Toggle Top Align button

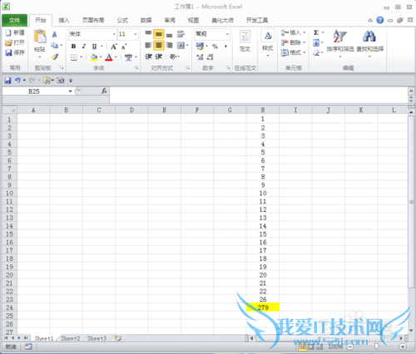148,34
